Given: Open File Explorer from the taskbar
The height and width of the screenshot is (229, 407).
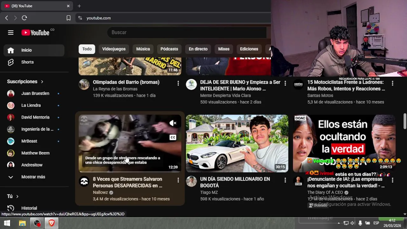Looking at the screenshot, I should click(x=22, y=223).
